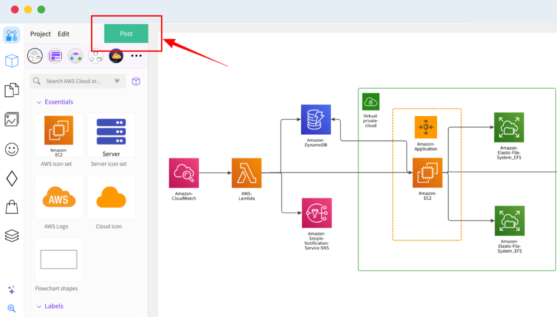Screen dimensions: 557x317
Task: Choose the Cloud icon thumbnail
Action: [x=111, y=197]
